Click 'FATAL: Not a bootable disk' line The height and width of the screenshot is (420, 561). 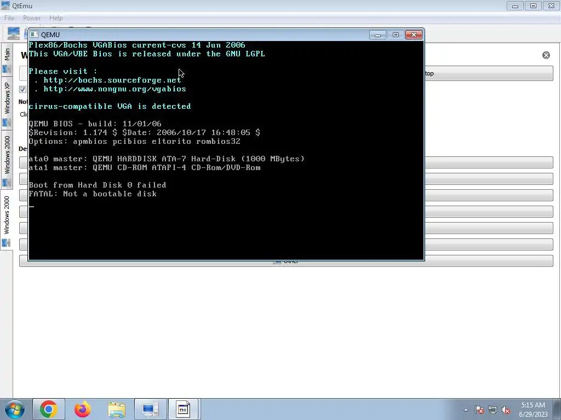pos(93,194)
